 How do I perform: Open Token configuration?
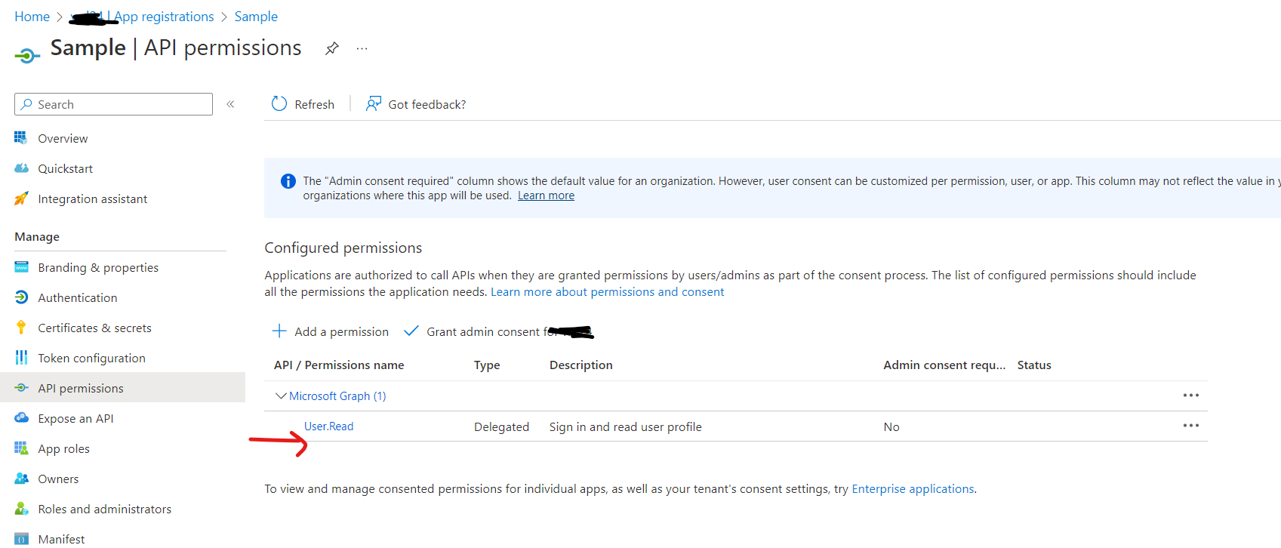point(92,358)
